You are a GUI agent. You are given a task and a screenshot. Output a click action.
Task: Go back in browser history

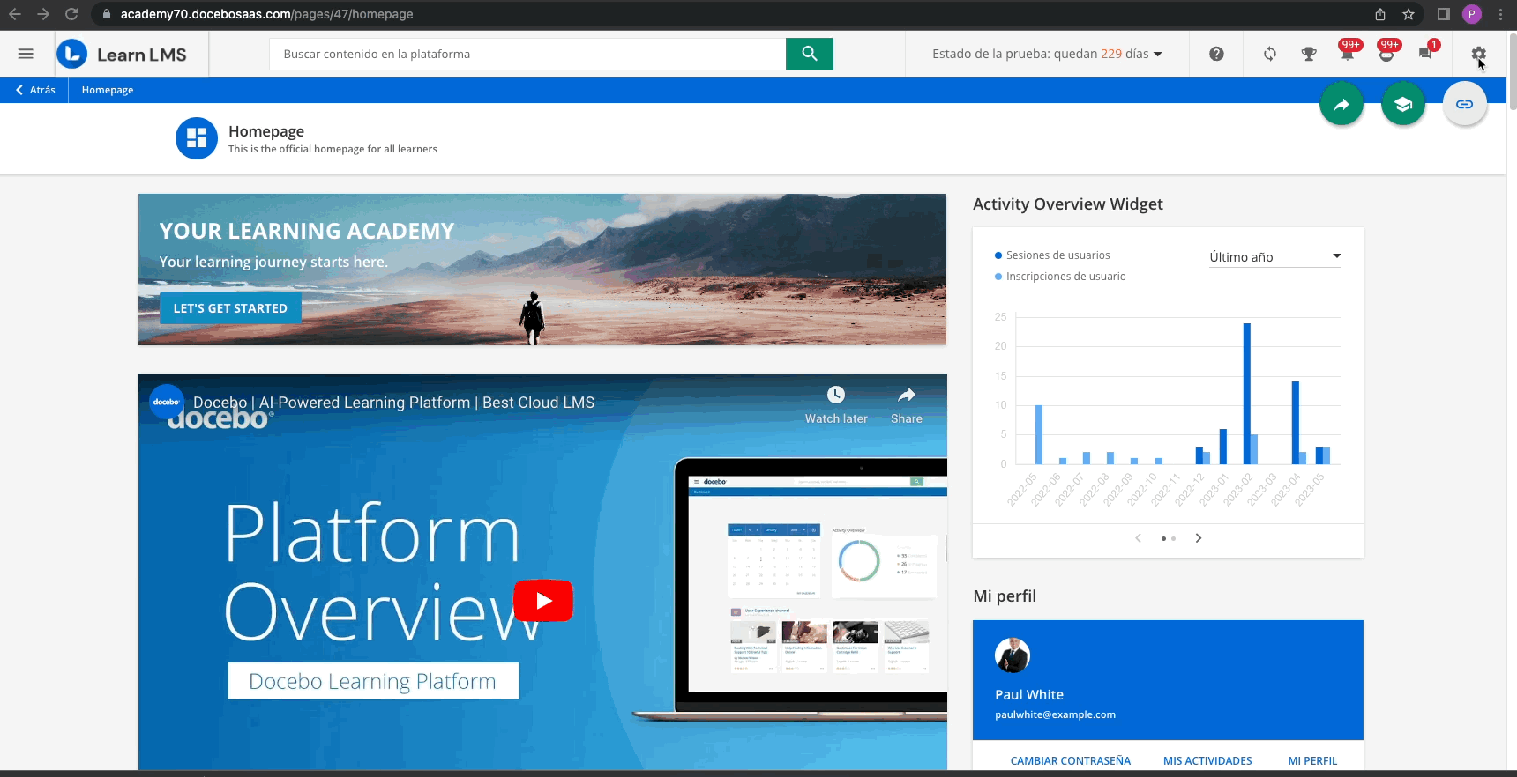(x=15, y=14)
